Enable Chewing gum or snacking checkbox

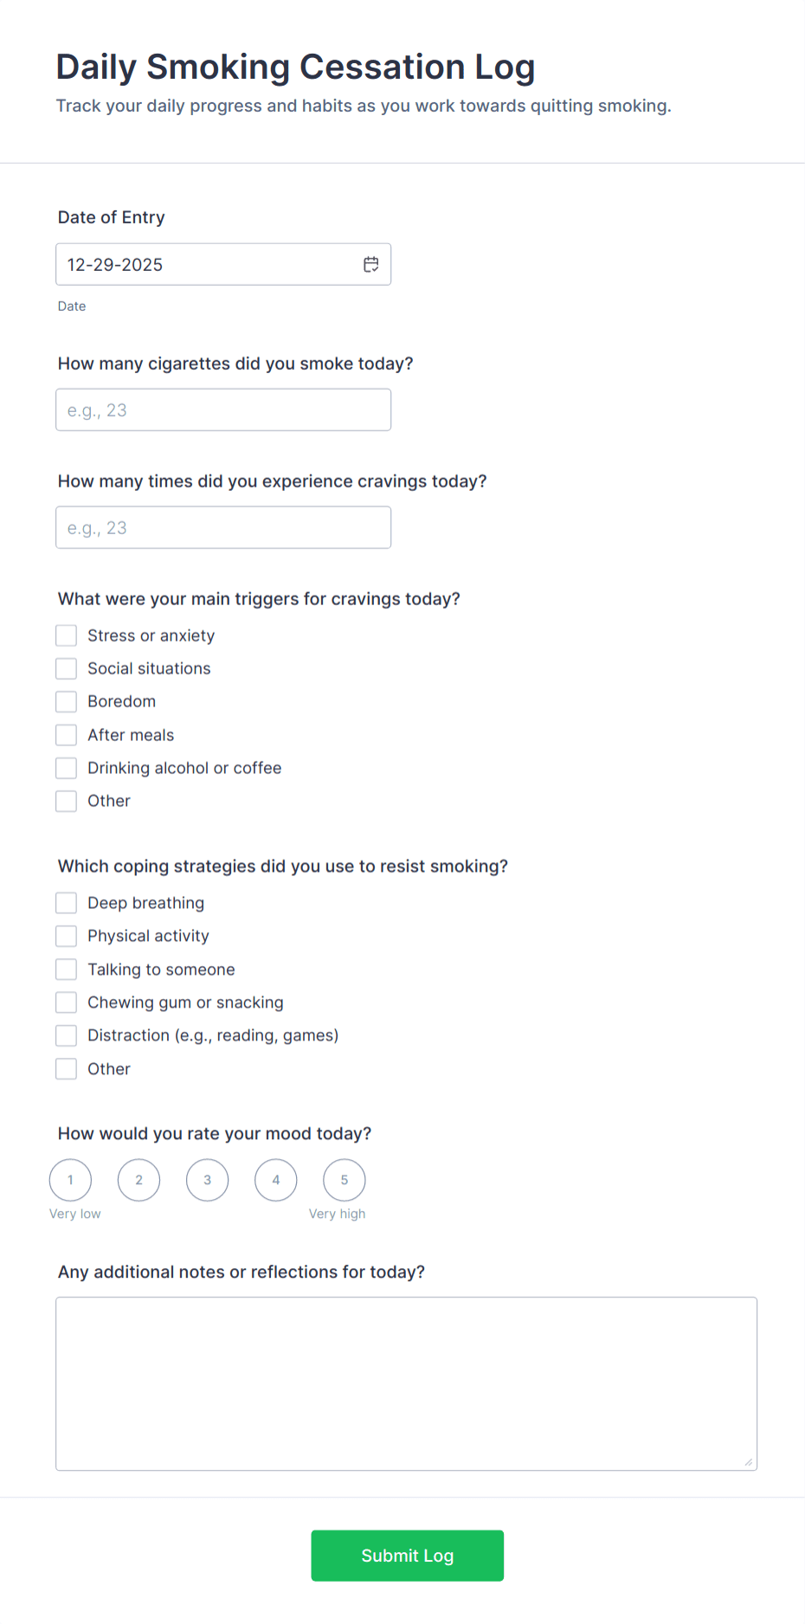tap(66, 1002)
